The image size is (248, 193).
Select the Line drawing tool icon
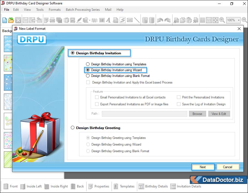pos(137,20)
